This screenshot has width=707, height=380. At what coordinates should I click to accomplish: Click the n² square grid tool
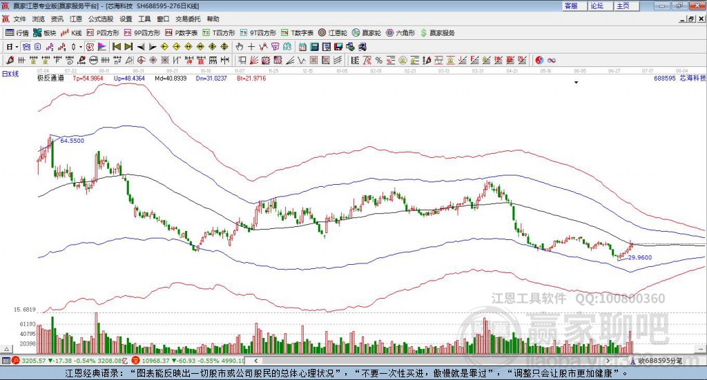tap(117, 60)
